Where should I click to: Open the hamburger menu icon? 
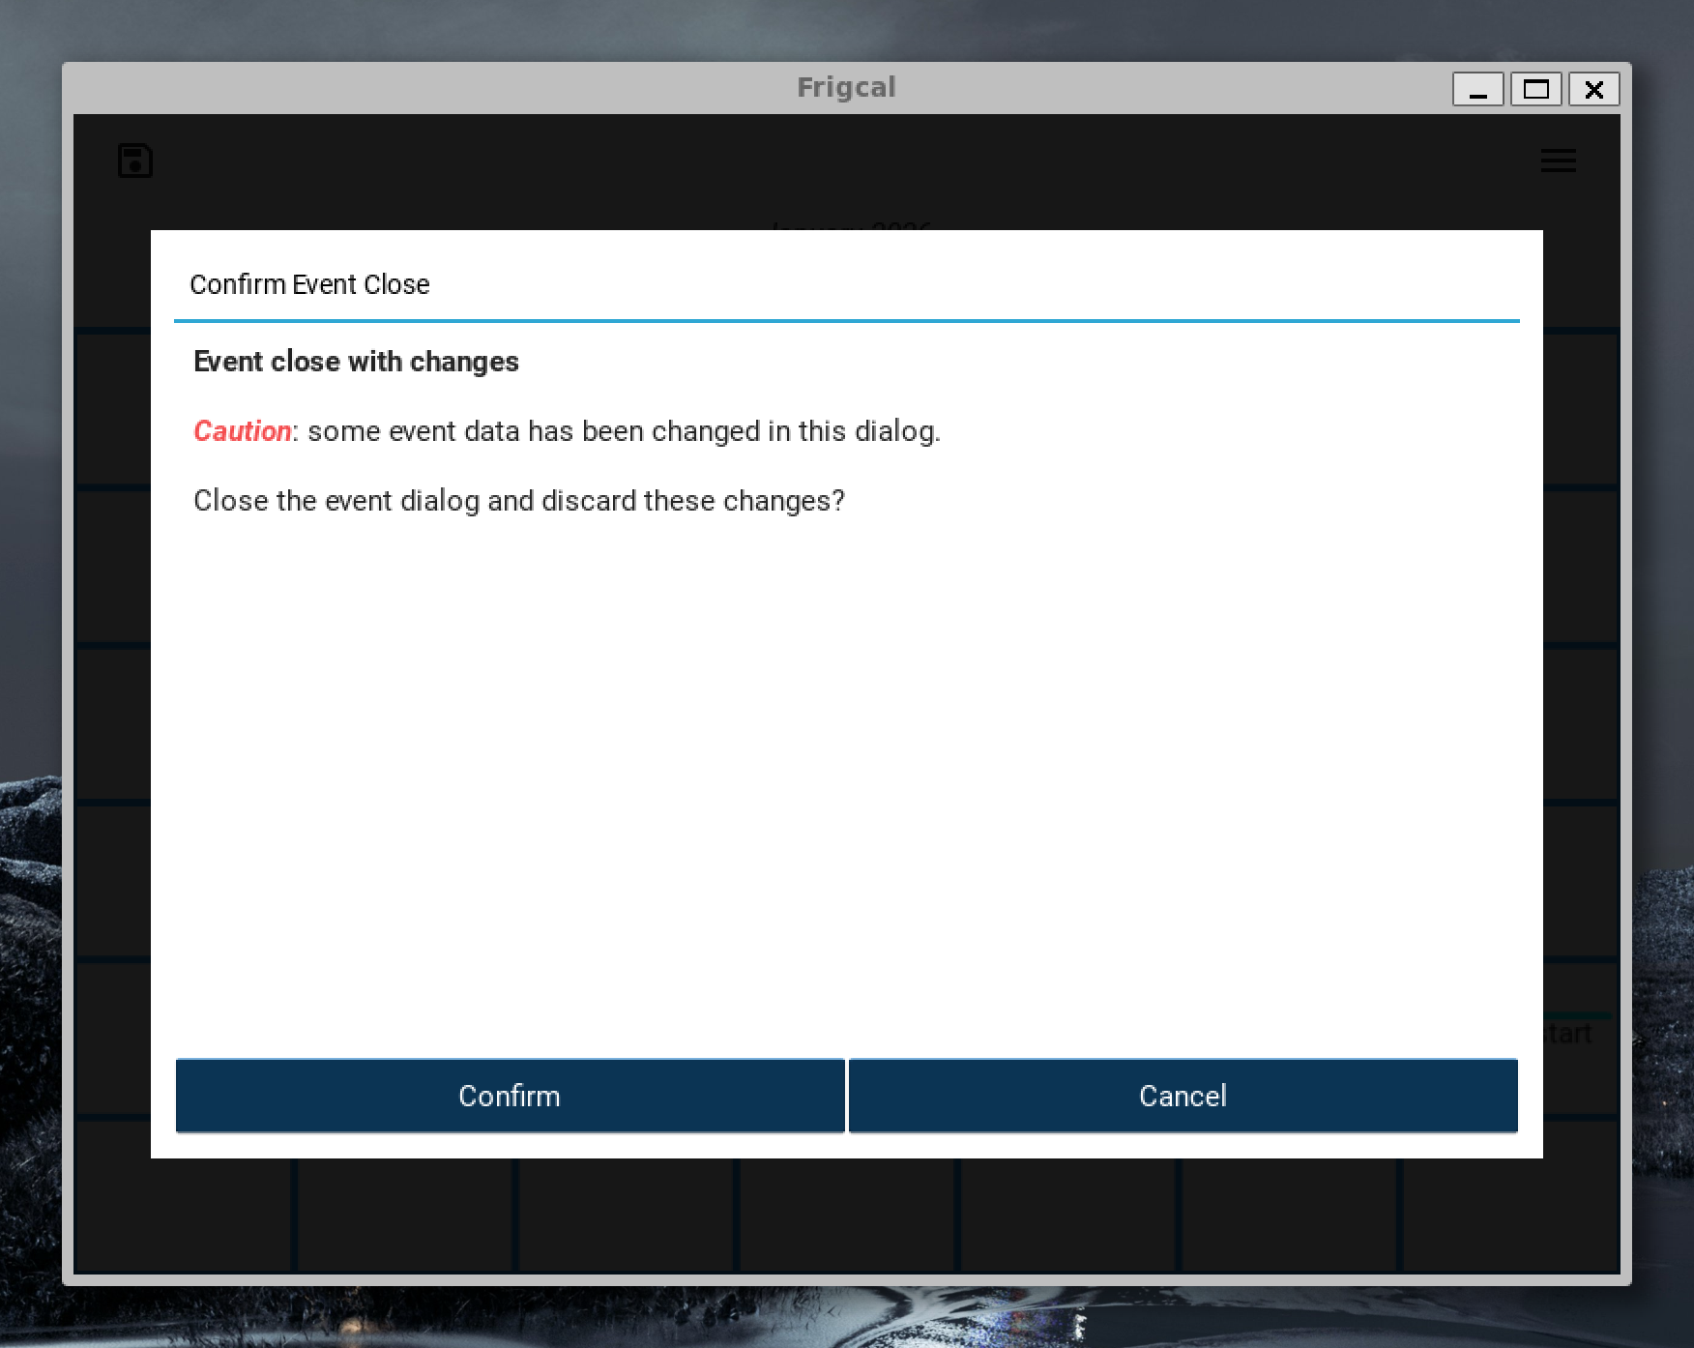(1558, 161)
